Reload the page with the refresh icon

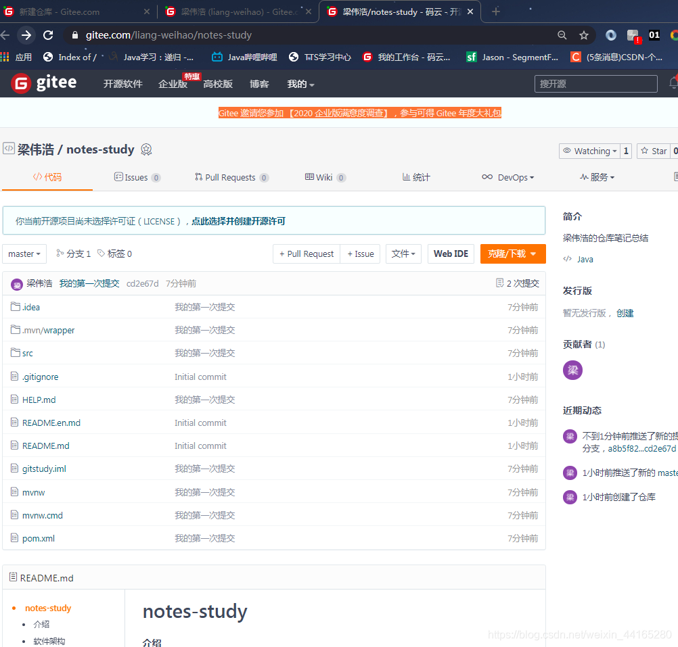[x=47, y=34]
